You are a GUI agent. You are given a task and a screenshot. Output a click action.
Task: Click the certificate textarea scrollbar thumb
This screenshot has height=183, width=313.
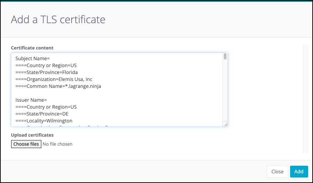tap(225, 57)
